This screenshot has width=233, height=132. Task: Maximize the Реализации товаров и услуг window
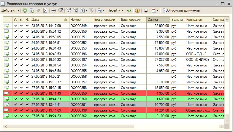[223, 4]
